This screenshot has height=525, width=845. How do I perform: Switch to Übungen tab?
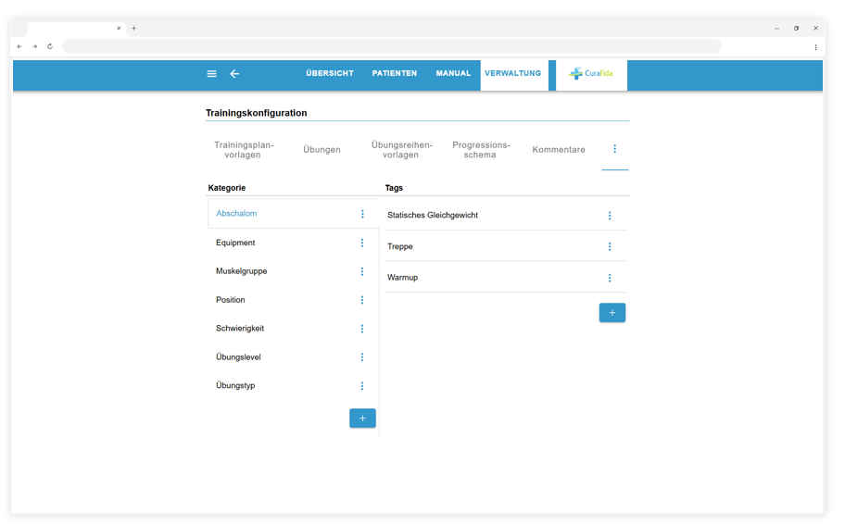coord(322,150)
